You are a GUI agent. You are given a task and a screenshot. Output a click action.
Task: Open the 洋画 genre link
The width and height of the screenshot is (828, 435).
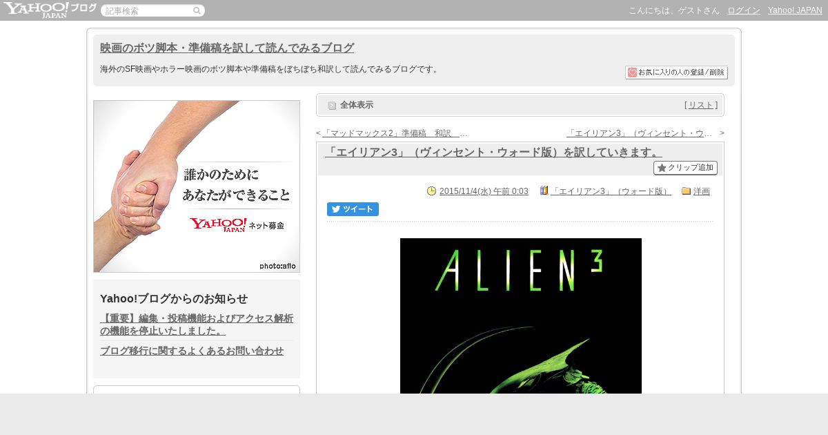[702, 191]
